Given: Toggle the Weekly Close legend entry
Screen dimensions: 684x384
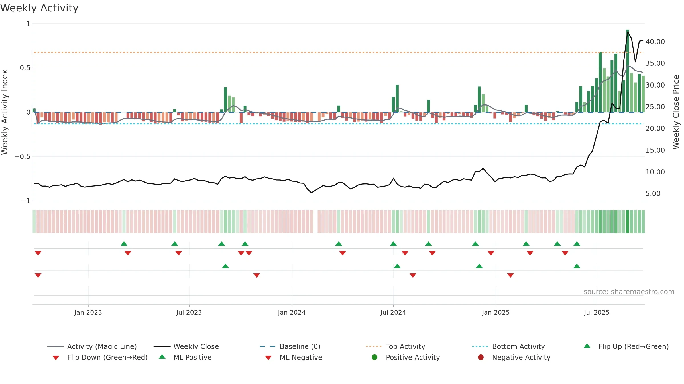Looking at the screenshot, I should pos(186,346).
